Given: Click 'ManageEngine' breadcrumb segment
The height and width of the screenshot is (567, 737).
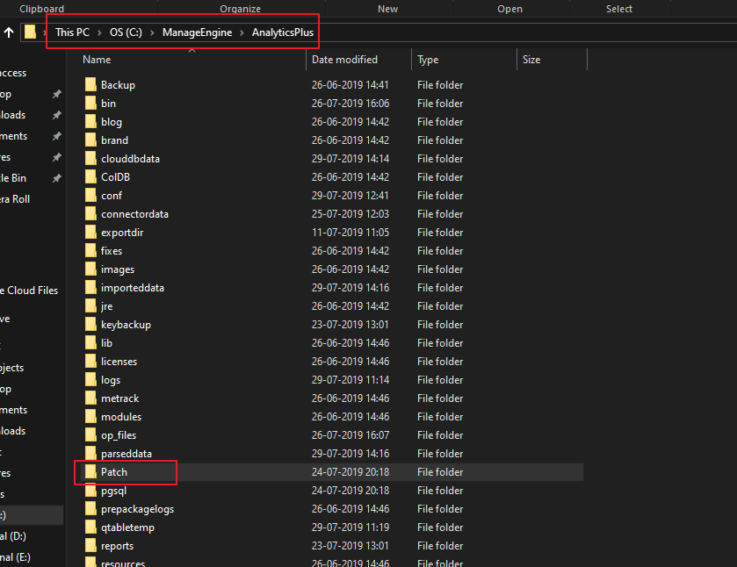Looking at the screenshot, I should pos(198,32).
